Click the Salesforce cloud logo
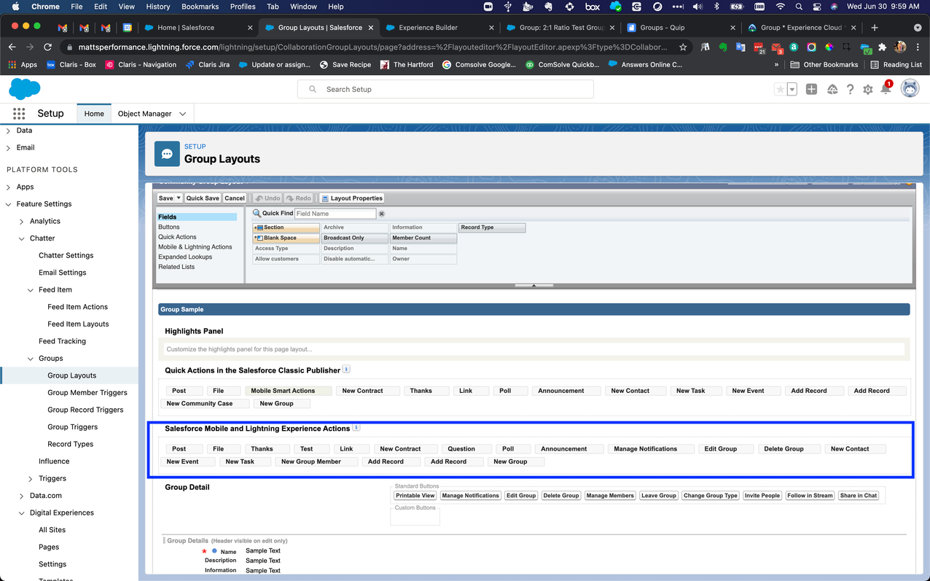This screenshot has height=581, width=930. click(25, 89)
